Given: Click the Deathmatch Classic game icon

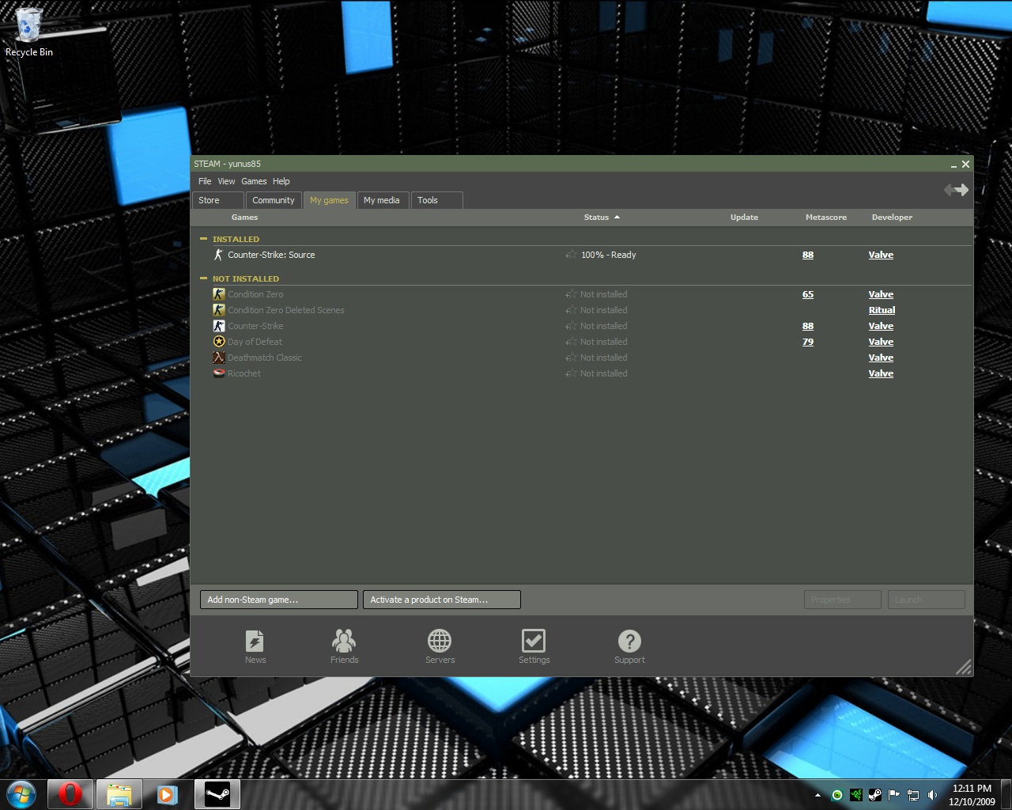Looking at the screenshot, I should [219, 358].
